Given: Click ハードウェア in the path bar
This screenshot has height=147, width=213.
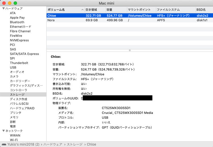Looking at the screenshot, I should [x=53, y=144].
